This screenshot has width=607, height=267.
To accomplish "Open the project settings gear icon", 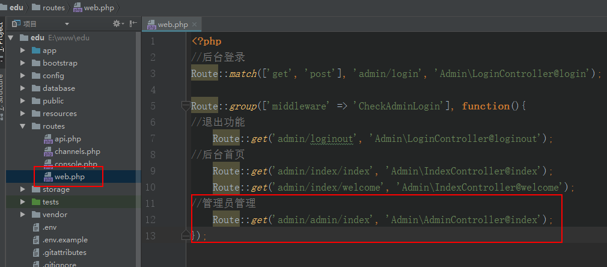I will click(117, 24).
